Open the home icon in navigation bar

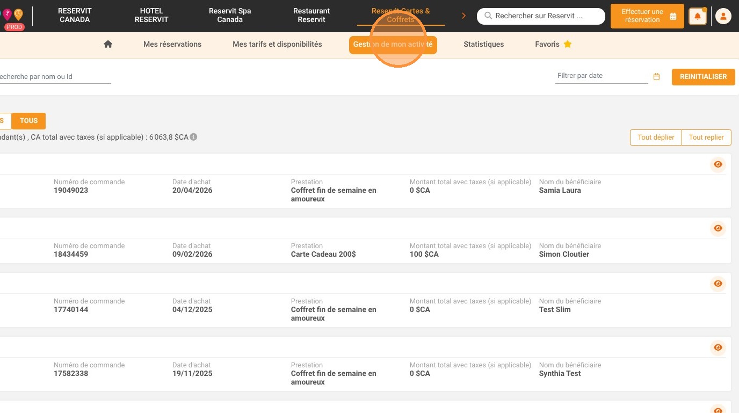point(108,45)
